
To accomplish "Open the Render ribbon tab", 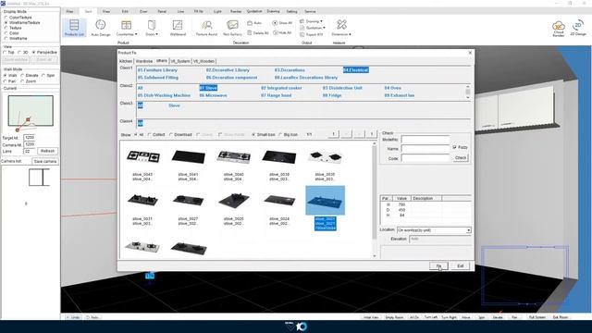I will [x=236, y=11].
